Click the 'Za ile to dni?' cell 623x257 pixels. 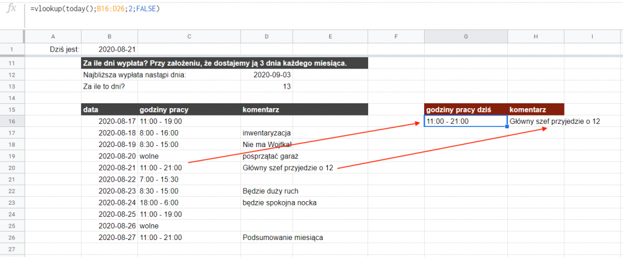click(x=110, y=86)
